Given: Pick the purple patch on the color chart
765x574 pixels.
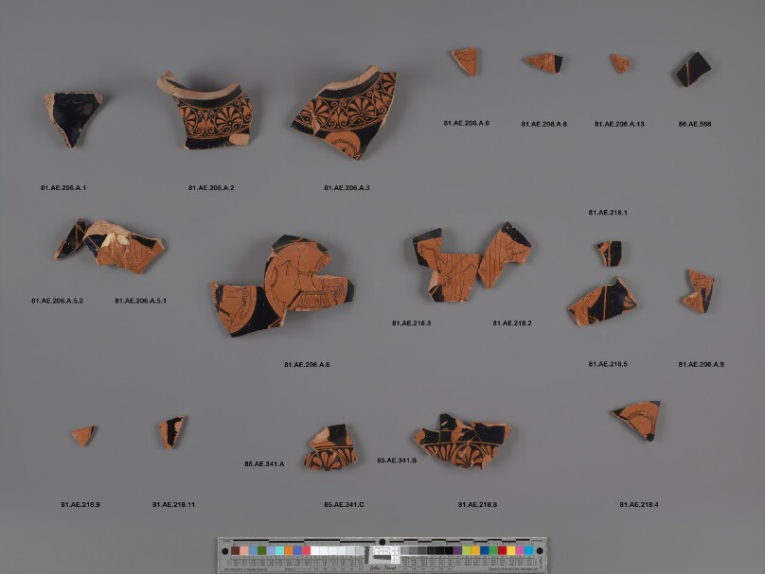Looking at the screenshot, I should 457,550.
